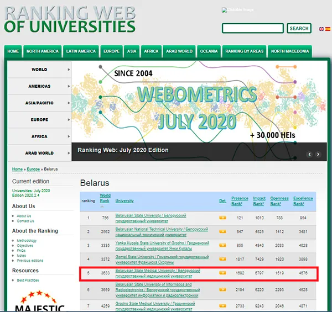The width and height of the screenshot is (332, 312).
Task: Sort by Impact Rank column
Action: [x=259, y=201]
